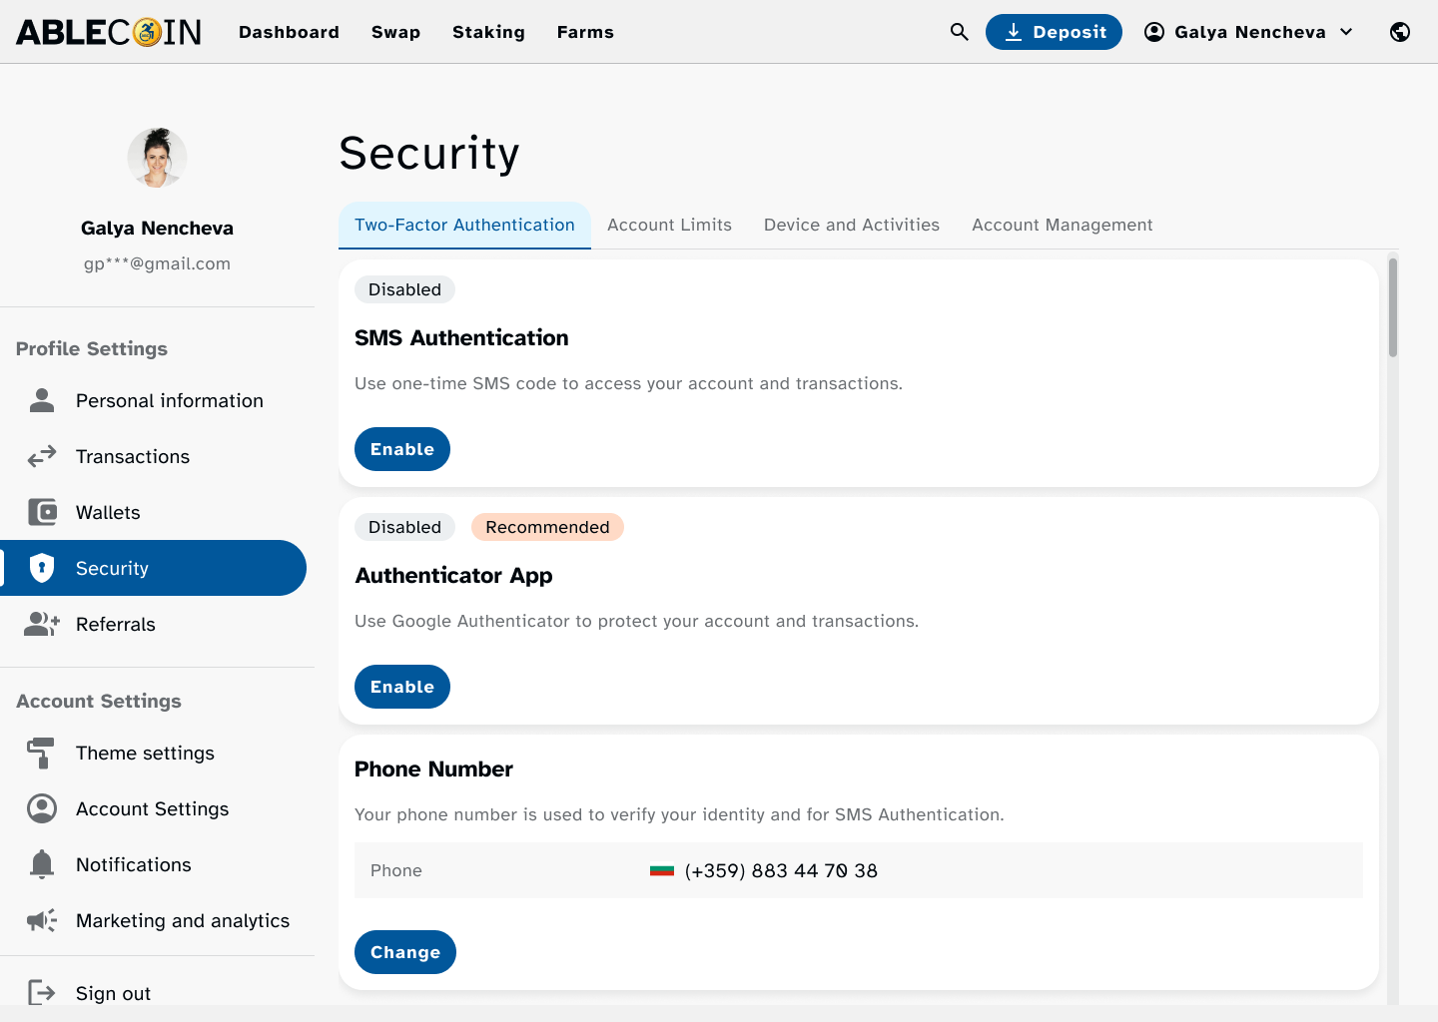
Task: Click the Referrals people icon
Action: [x=42, y=624]
